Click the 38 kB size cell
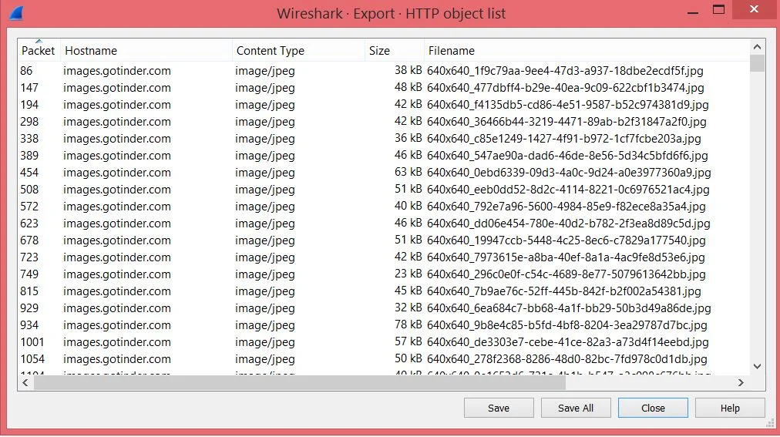 pyautogui.click(x=408, y=71)
